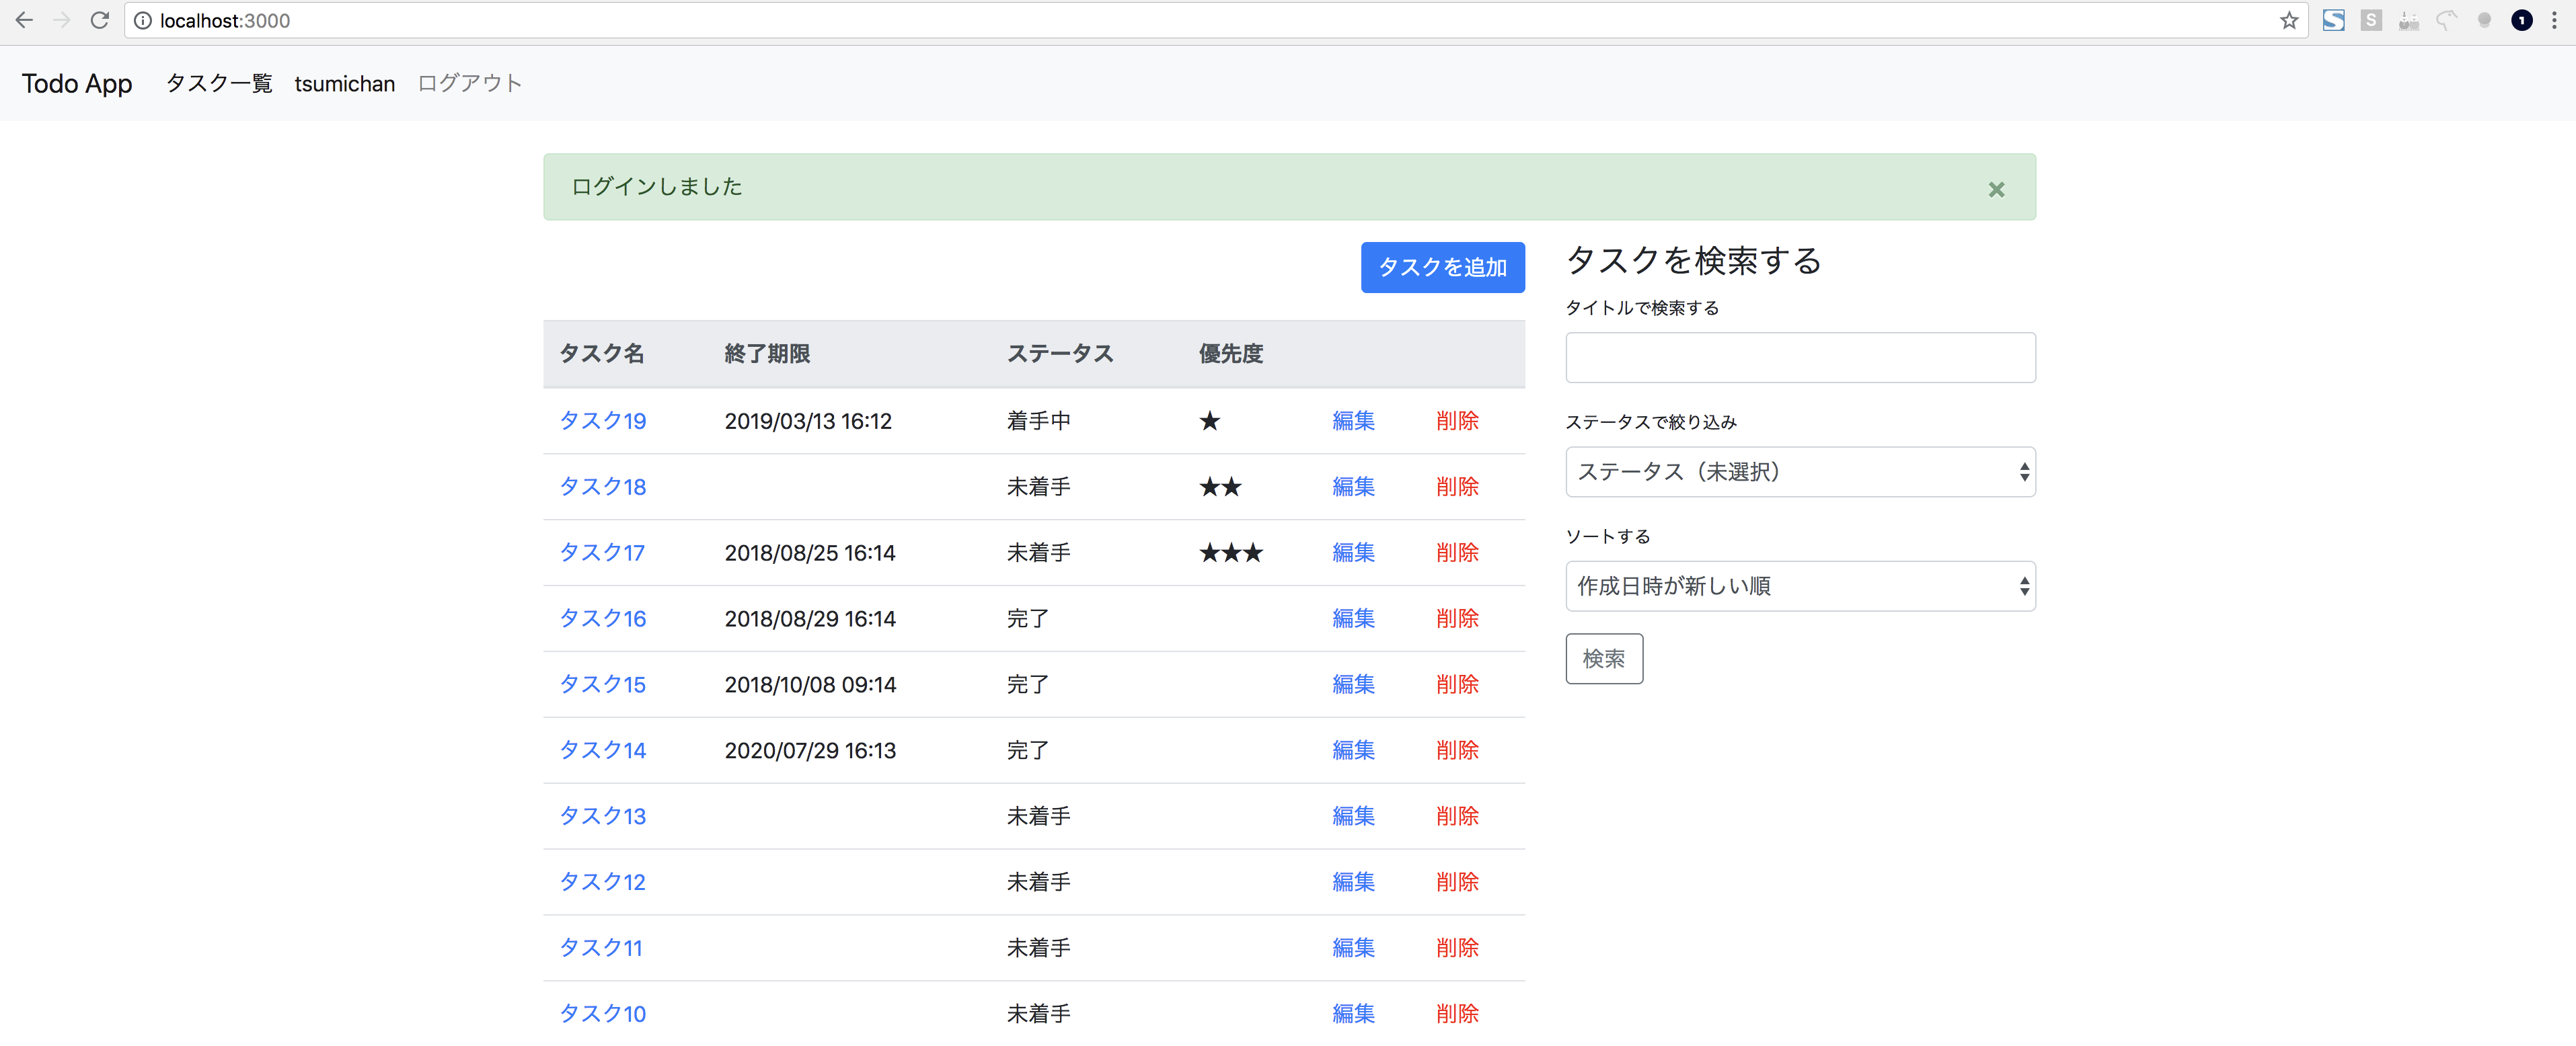The image size is (2576, 1046).
Task: Click the 終了期限 column header
Action: [767, 354]
